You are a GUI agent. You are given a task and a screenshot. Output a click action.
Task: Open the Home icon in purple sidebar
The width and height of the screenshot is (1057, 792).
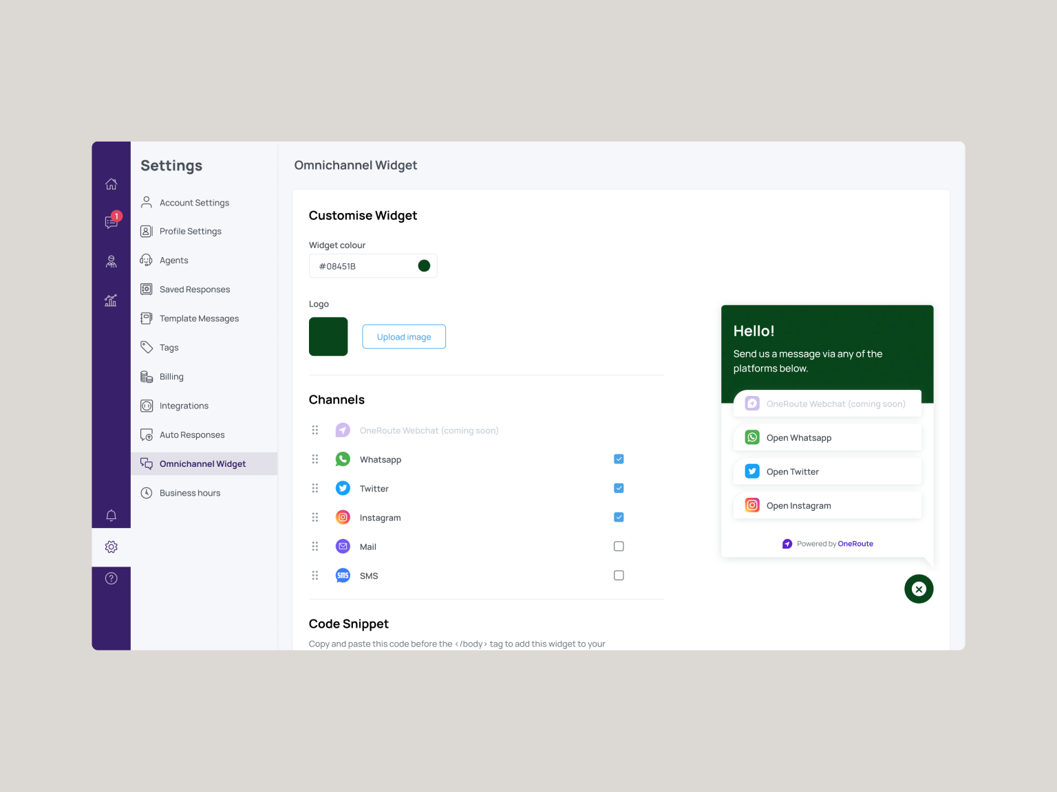point(111,184)
